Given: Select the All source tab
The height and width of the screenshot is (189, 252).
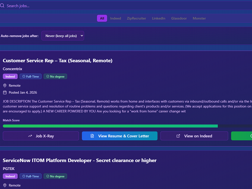Looking at the screenshot, I should (102, 18).
